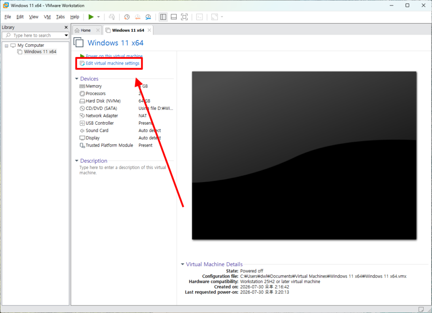Click the VMware icon in the title bar

tap(6, 5)
